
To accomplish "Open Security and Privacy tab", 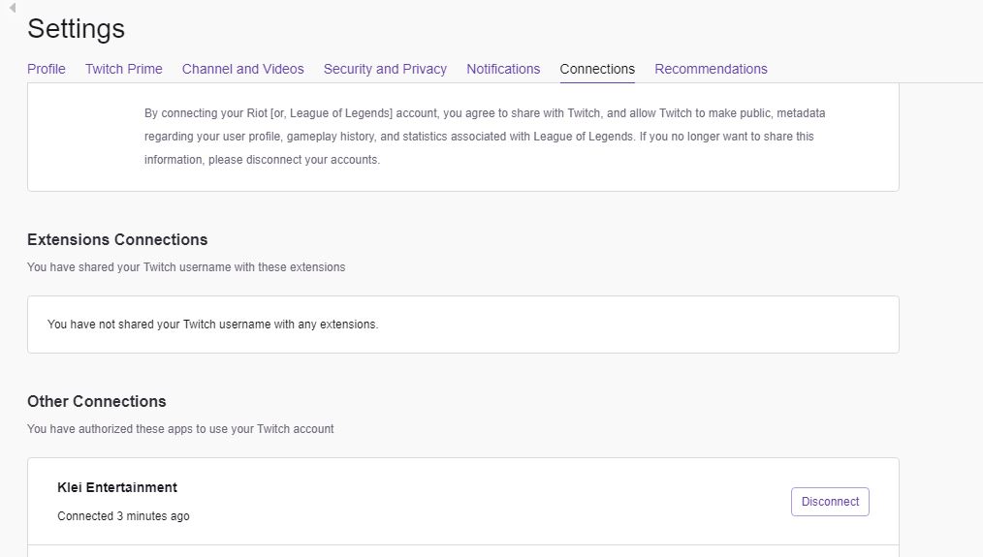I will pos(385,69).
